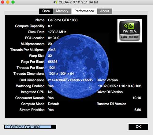Screen dimensions: 153x135
Task: Click the Compute Mode Default value
Action: click(x=53, y=104)
